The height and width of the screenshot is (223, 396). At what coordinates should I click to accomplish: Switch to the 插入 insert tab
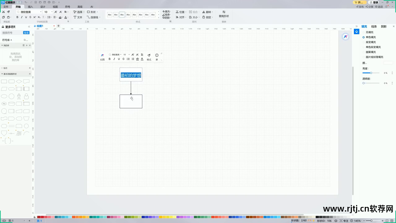point(30,7)
